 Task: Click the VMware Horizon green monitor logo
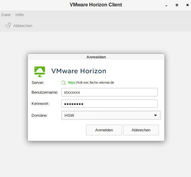tap(40, 72)
